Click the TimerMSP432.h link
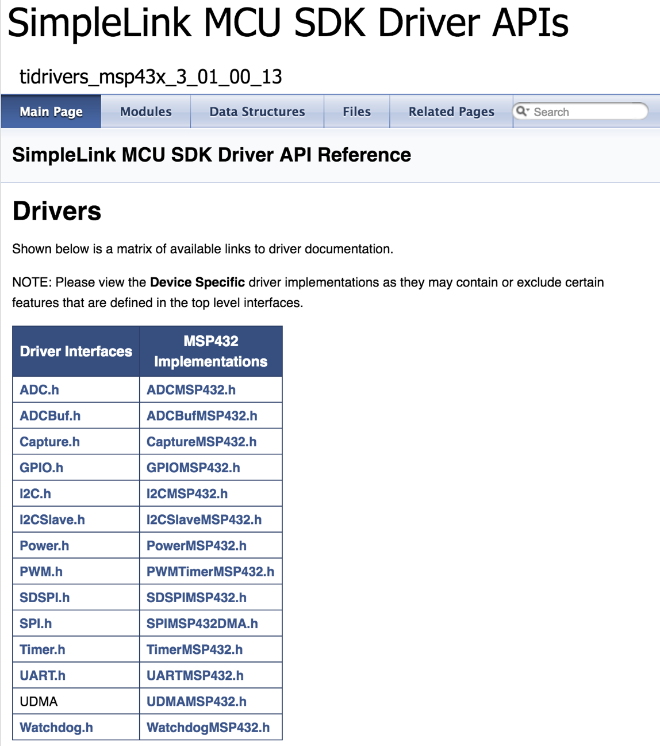This screenshot has height=746, width=660. 194,649
